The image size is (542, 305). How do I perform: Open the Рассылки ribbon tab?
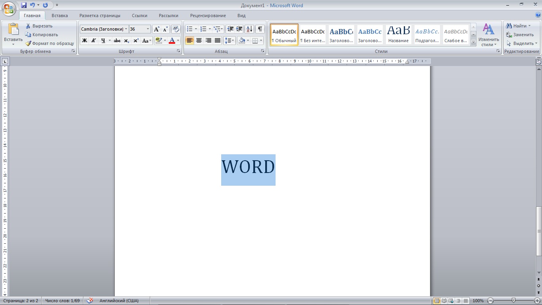(x=168, y=16)
